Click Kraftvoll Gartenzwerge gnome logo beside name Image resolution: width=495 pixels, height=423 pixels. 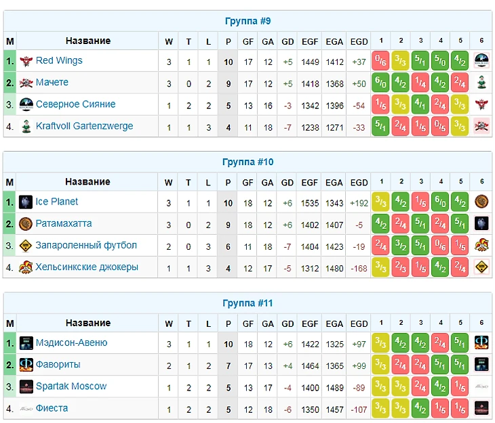(x=26, y=127)
